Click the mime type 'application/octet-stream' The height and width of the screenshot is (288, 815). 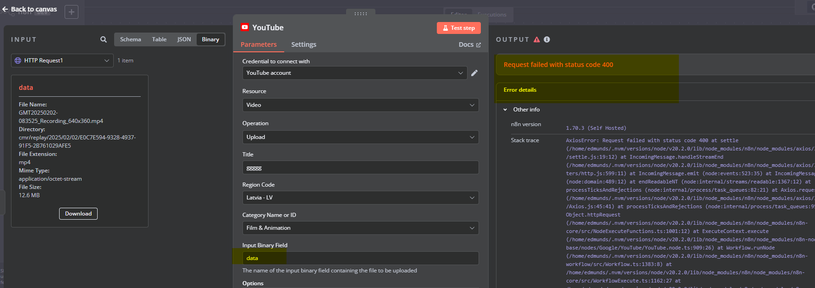50,179
